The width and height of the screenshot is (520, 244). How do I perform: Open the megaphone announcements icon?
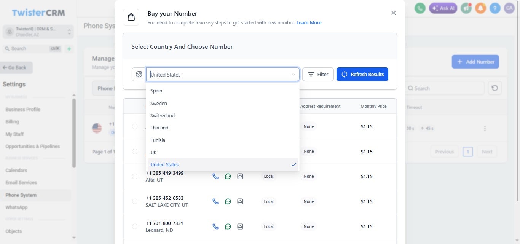pos(466,8)
